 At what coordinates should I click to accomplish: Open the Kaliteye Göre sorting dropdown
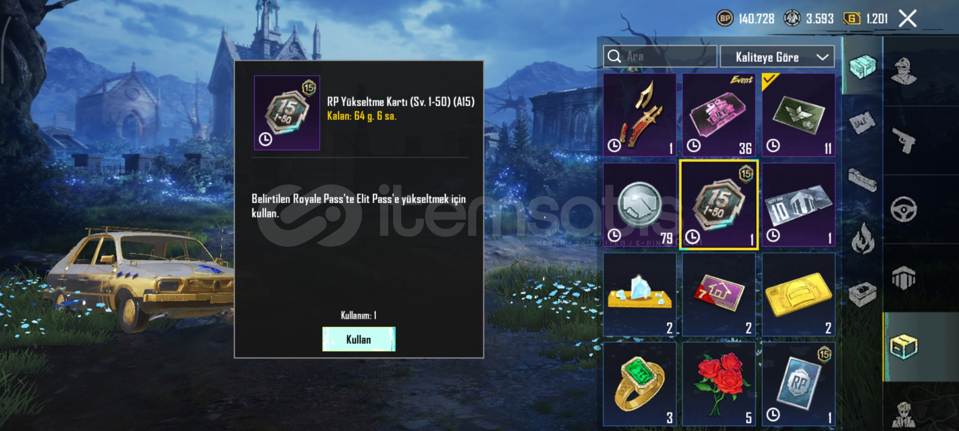[777, 57]
